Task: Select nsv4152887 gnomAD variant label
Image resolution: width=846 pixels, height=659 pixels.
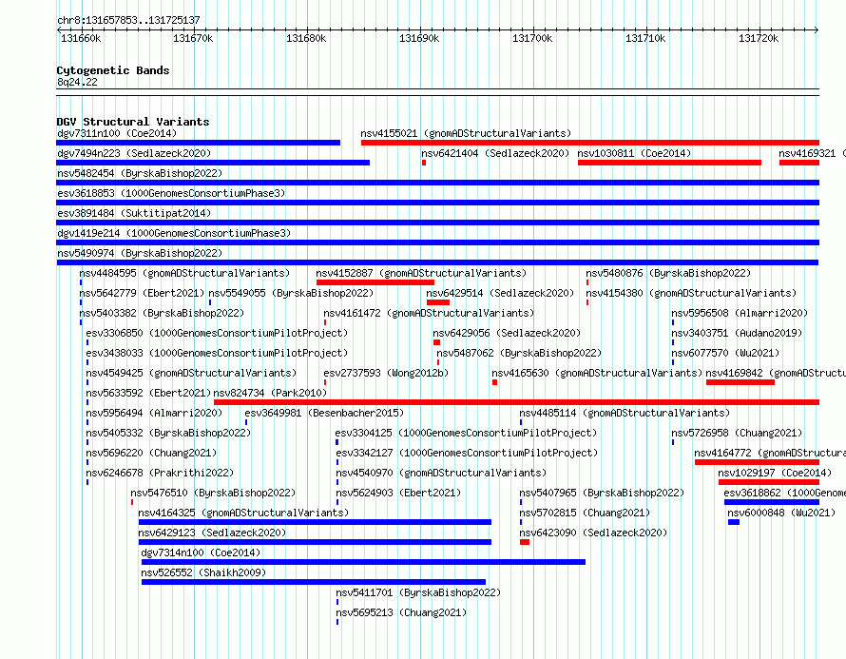Action: 421,273
